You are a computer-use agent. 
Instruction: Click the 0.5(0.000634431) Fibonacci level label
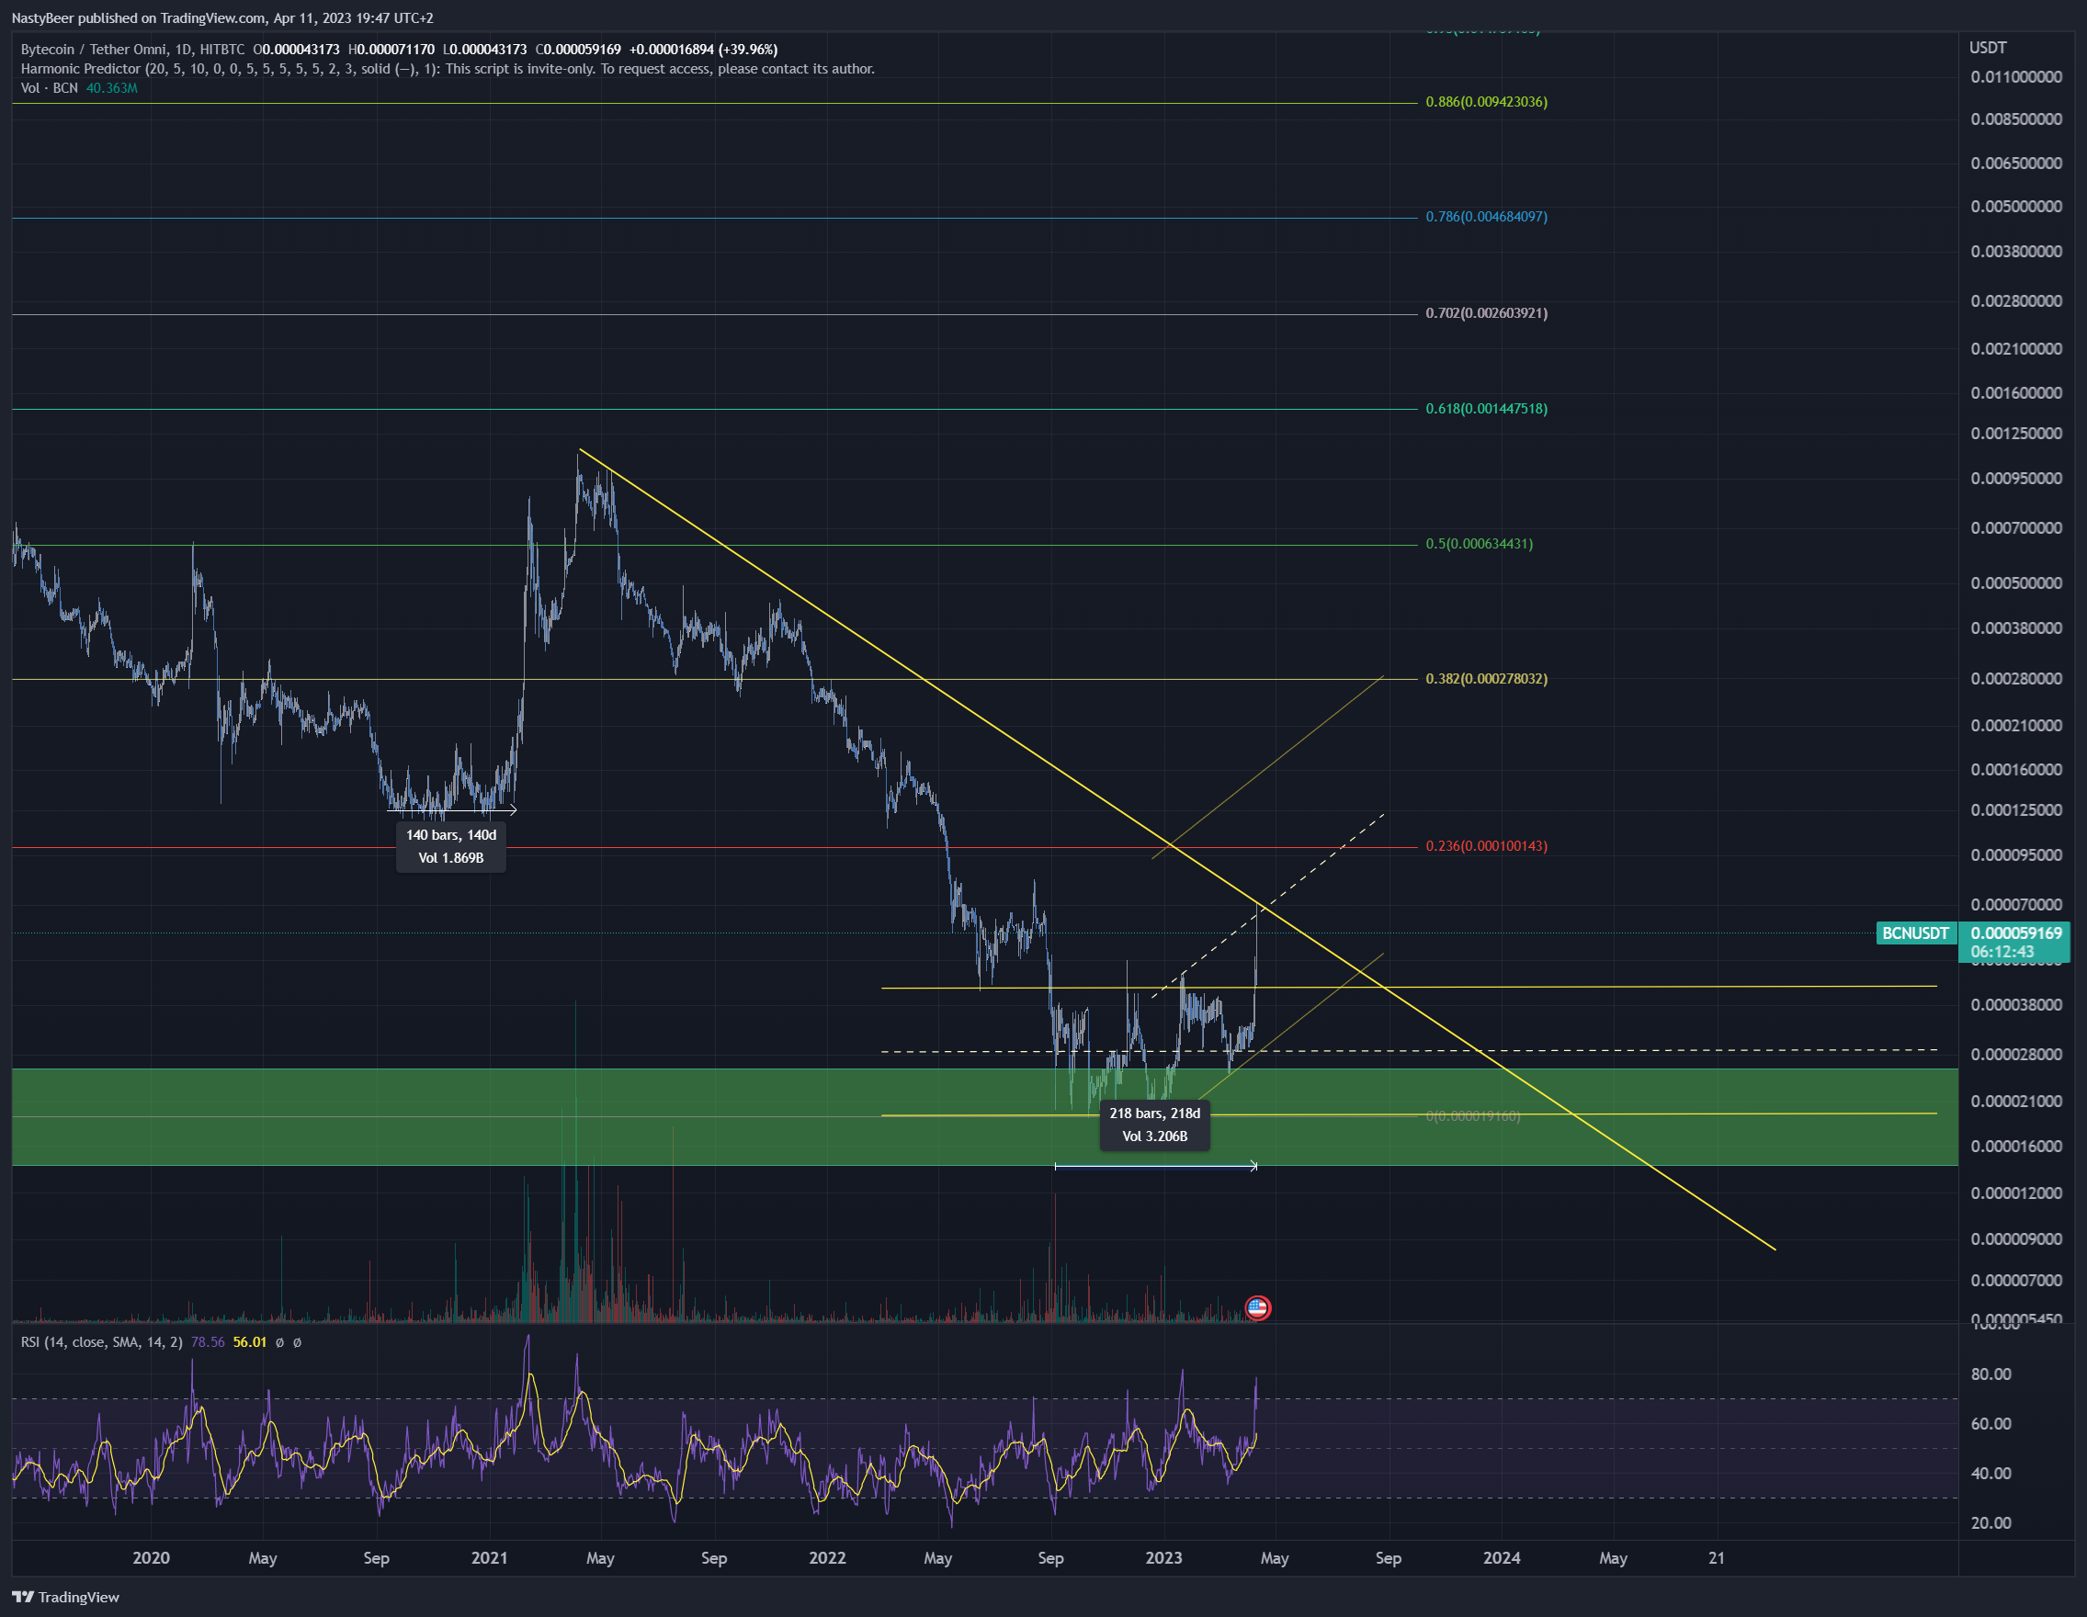click(x=1479, y=544)
